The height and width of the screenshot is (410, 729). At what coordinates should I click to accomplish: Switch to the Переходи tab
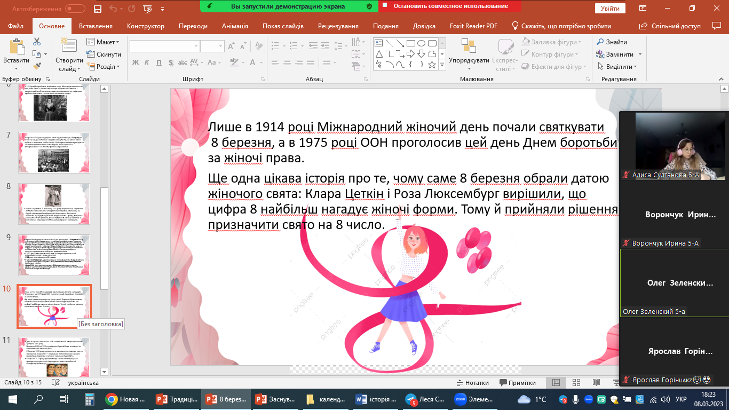point(193,26)
